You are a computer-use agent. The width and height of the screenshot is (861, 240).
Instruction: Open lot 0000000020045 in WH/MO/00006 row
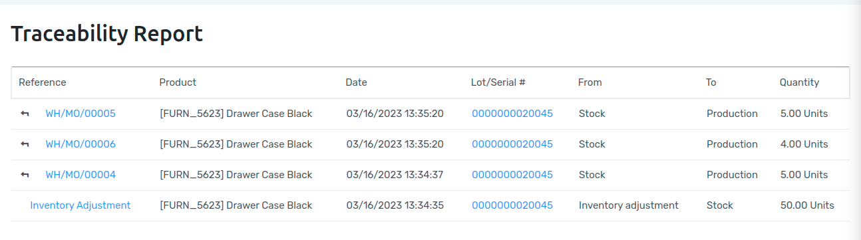click(512, 144)
